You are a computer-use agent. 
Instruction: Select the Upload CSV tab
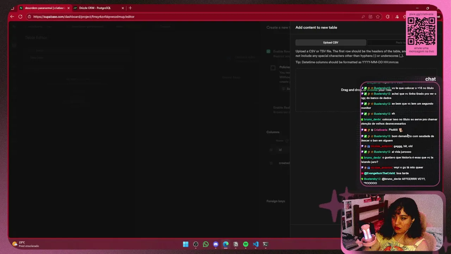click(330, 42)
